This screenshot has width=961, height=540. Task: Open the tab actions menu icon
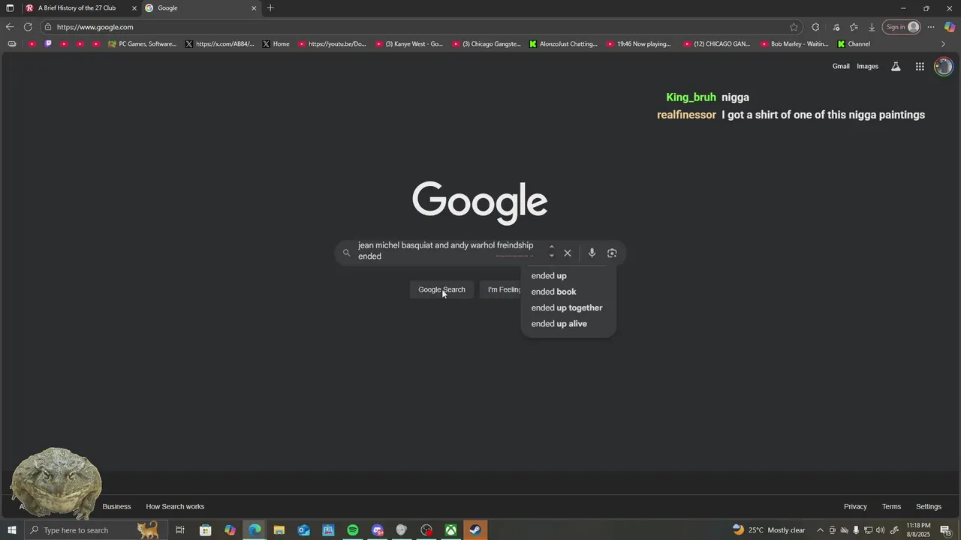tap(10, 8)
